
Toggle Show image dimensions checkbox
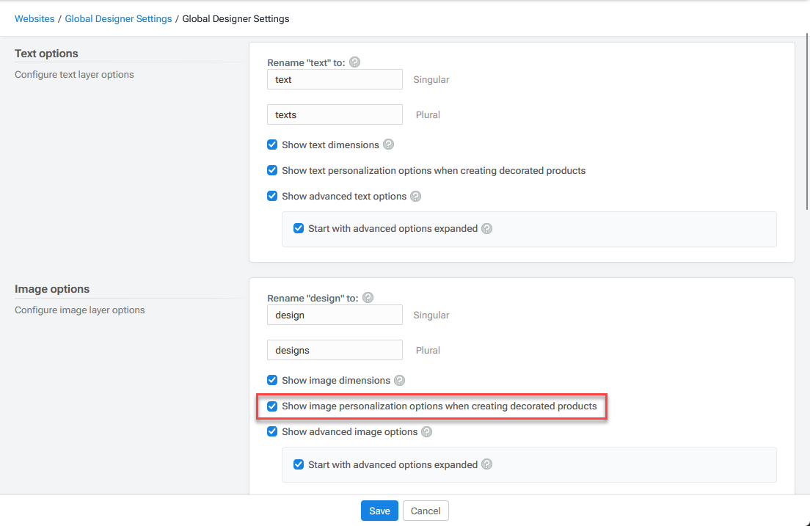click(x=272, y=380)
